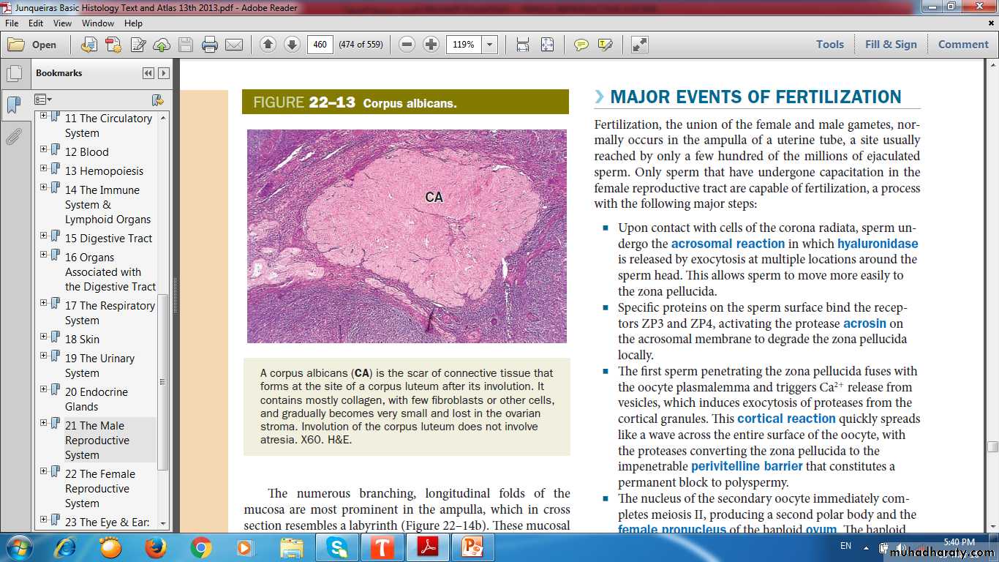999x562 pixels.
Task: Expand the 12 Blood bookmark
Action: point(44,149)
